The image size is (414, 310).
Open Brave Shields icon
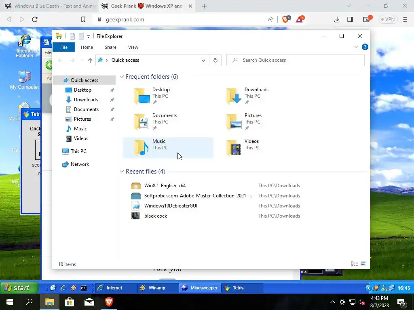[286, 19]
